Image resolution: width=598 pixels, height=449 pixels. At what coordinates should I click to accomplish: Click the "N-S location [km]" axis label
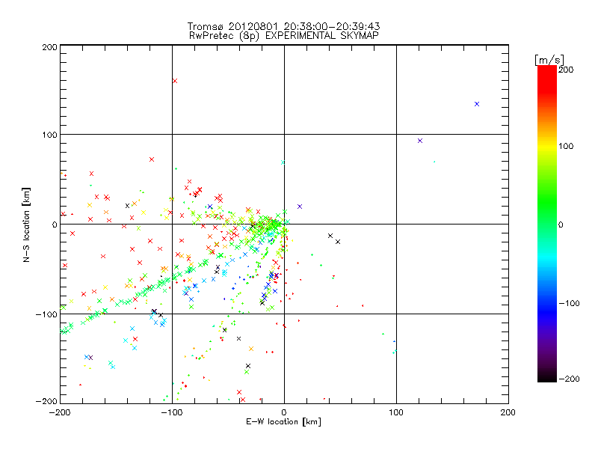tap(26, 224)
